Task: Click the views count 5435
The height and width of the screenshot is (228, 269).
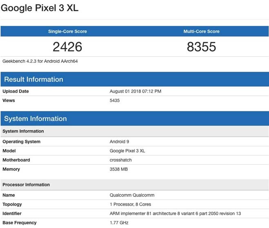Action: 115,100
